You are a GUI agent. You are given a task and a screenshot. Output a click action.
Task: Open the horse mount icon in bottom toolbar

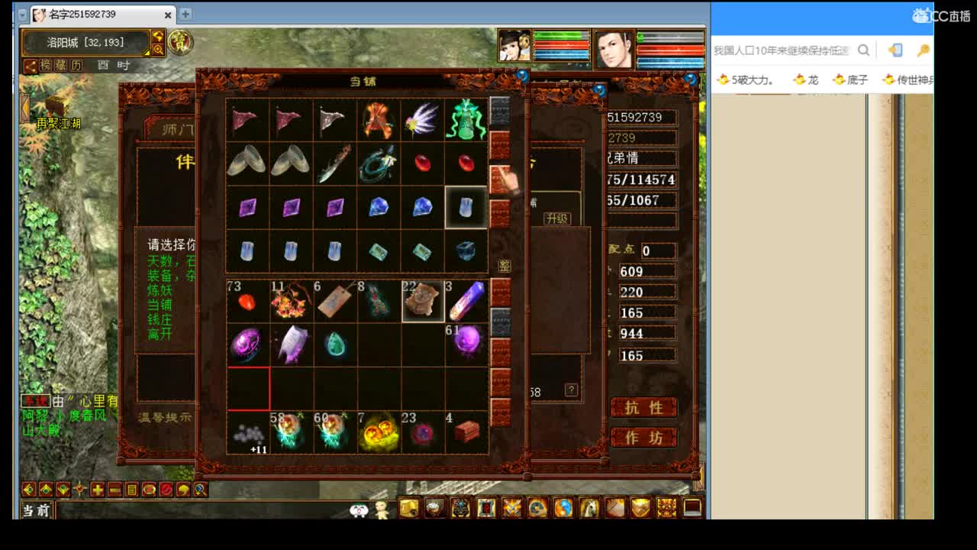(x=589, y=508)
